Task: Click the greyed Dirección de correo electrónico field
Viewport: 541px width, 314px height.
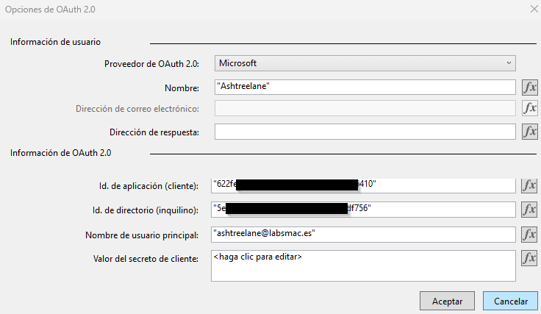Action: tap(365, 109)
